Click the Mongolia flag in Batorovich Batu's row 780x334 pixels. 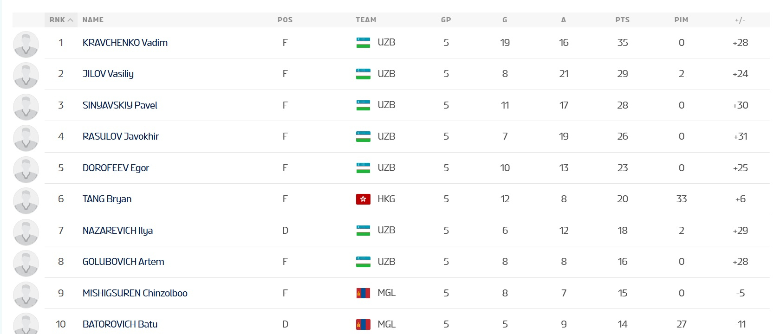coord(363,324)
